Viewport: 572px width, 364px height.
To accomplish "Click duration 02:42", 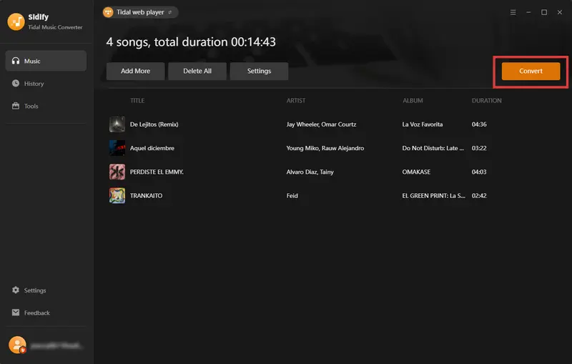I will [x=479, y=195].
